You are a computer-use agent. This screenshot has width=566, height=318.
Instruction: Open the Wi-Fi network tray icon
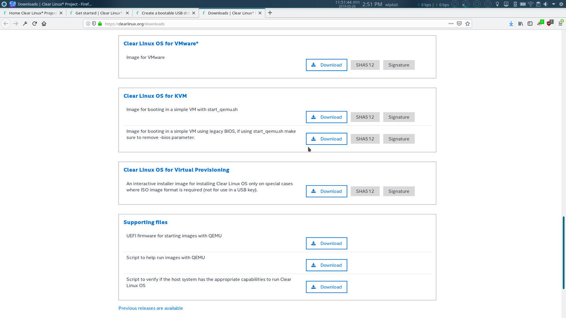[x=530, y=4]
